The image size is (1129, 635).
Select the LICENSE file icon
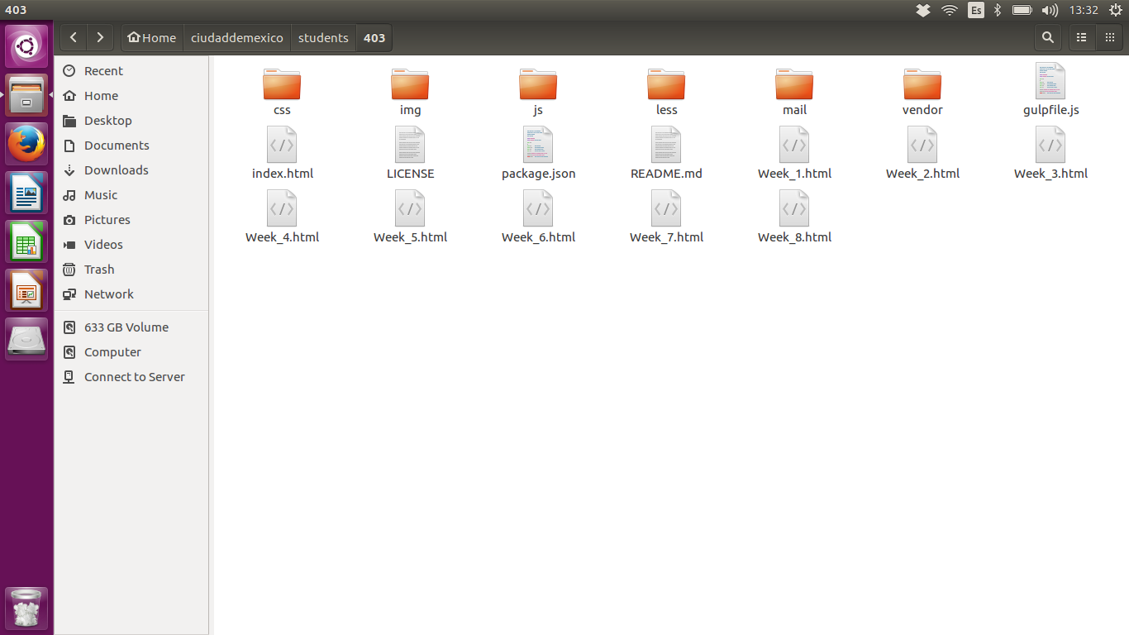pos(410,145)
